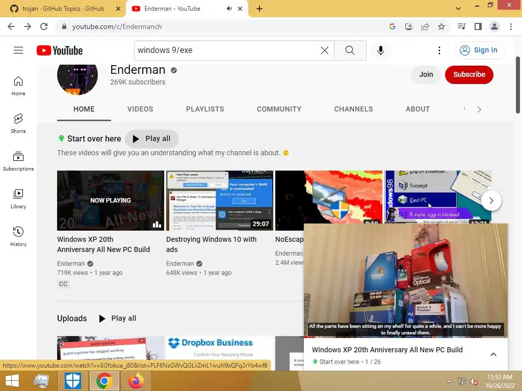Click the page vertical scrollbar

click(x=518, y=85)
